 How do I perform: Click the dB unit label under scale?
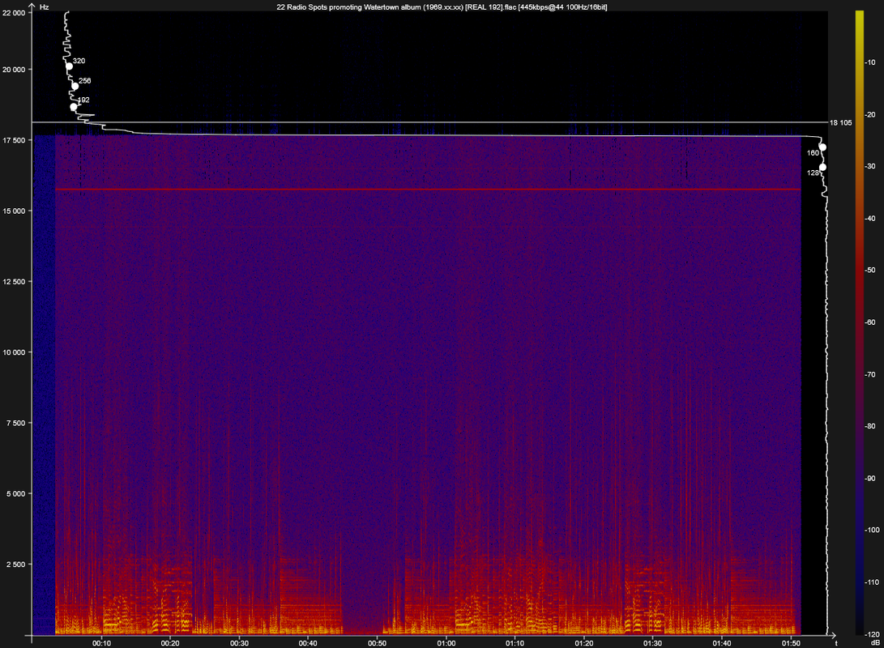click(875, 643)
